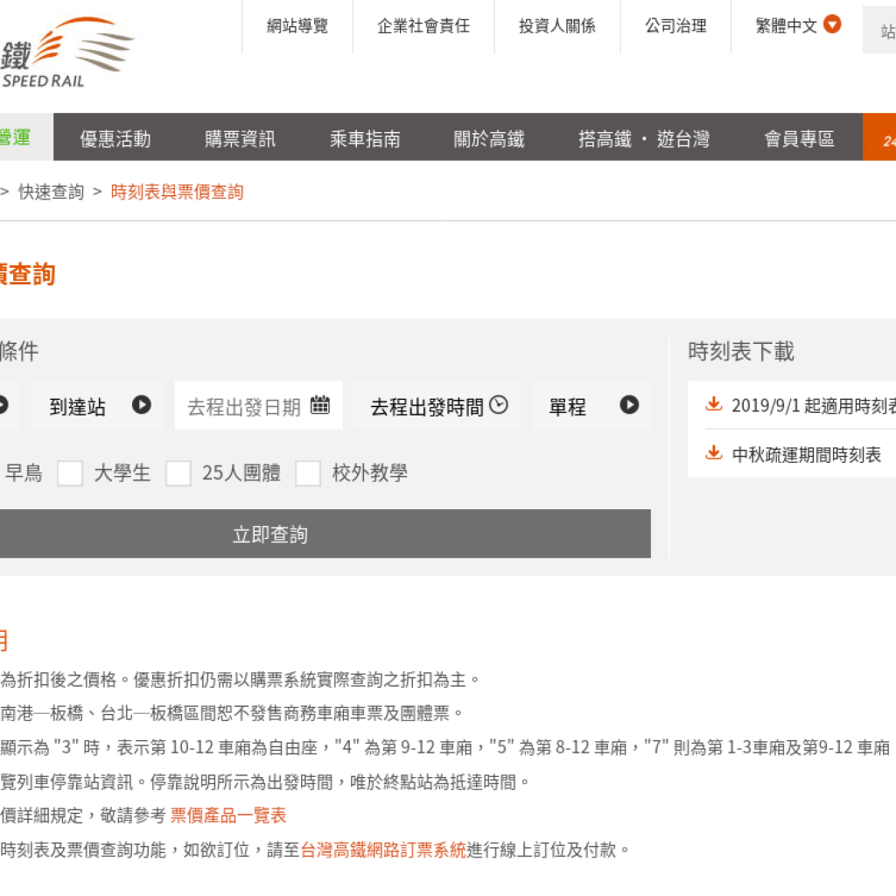Screen dimensions: 896x896
Task: Select the 校外教學 checkbox
Action: pyautogui.click(x=308, y=472)
